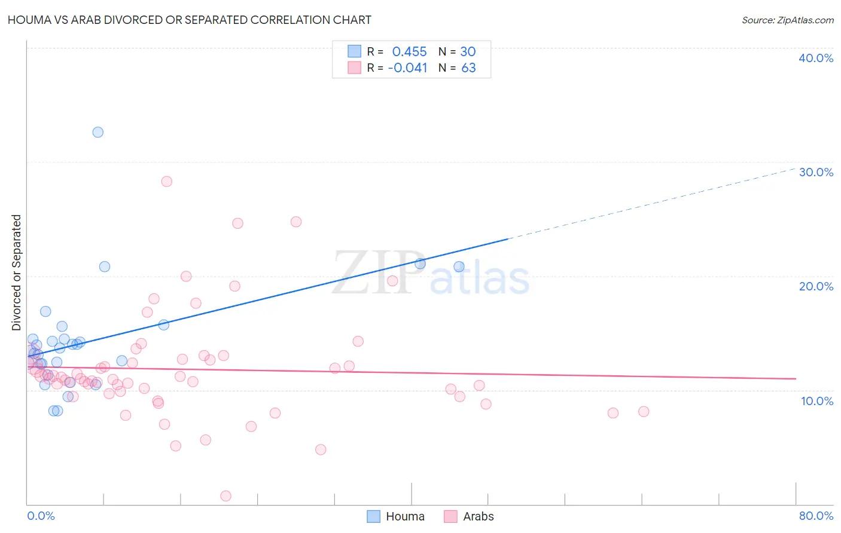Click the N value 63 in legend
Viewport: 841px width, 533px height.
[468, 68]
